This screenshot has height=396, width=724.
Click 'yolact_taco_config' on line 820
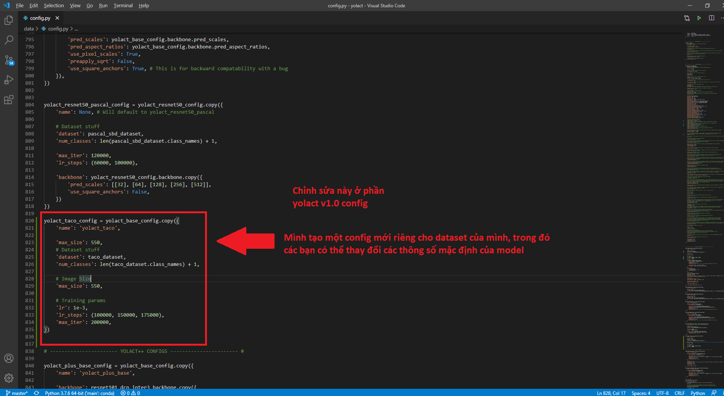[70, 221]
